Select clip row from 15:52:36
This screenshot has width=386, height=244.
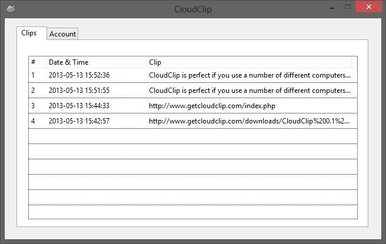[193, 75]
